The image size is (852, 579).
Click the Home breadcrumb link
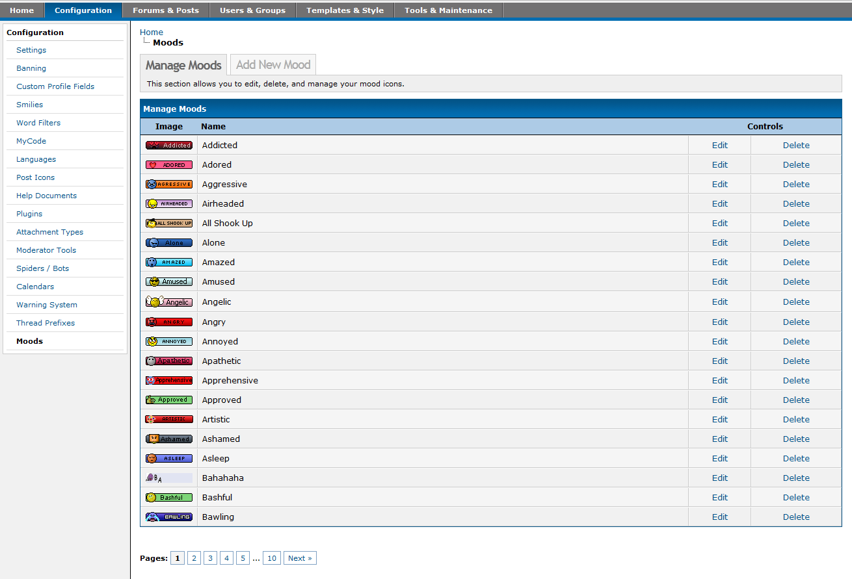(x=152, y=32)
